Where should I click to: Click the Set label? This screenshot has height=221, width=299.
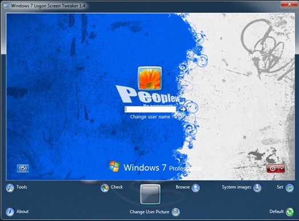(280, 187)
